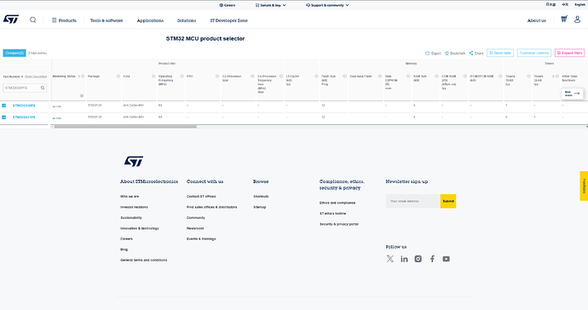Open the user account profile icon

tap(577, 20)
